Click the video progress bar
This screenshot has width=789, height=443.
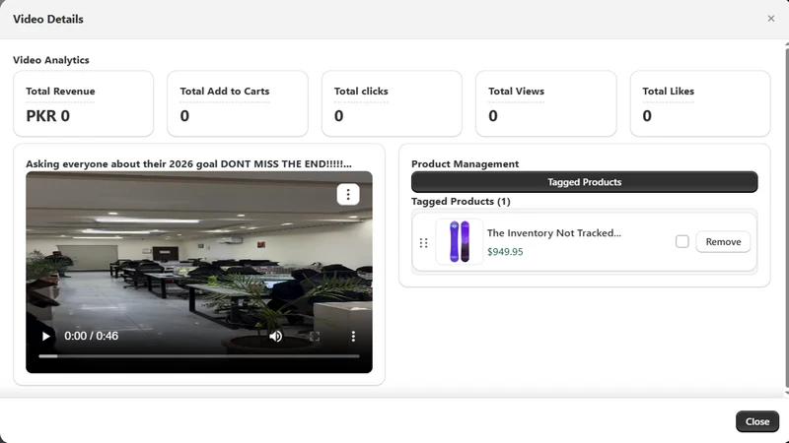(199, 356)
